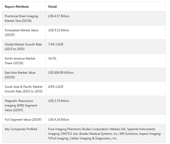
Task: Click the US$ 4.26 Billion value
Action: coord(59,120)
